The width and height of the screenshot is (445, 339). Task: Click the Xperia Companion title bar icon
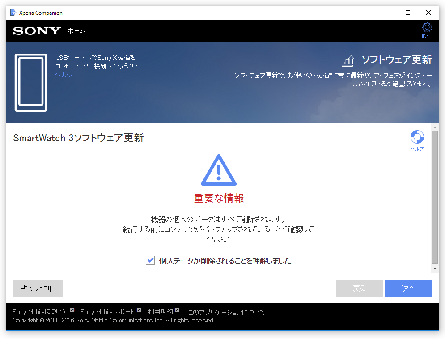(x=13, y=13)
